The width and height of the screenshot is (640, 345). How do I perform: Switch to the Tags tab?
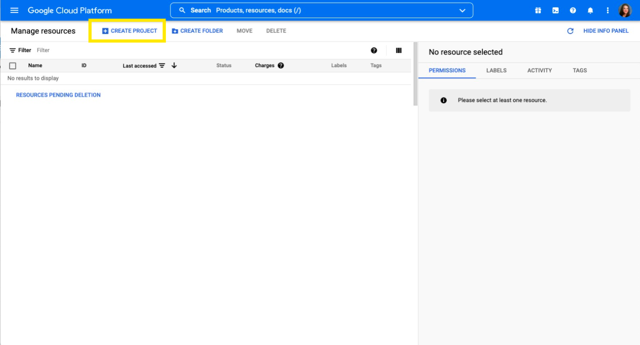[580, 70]
